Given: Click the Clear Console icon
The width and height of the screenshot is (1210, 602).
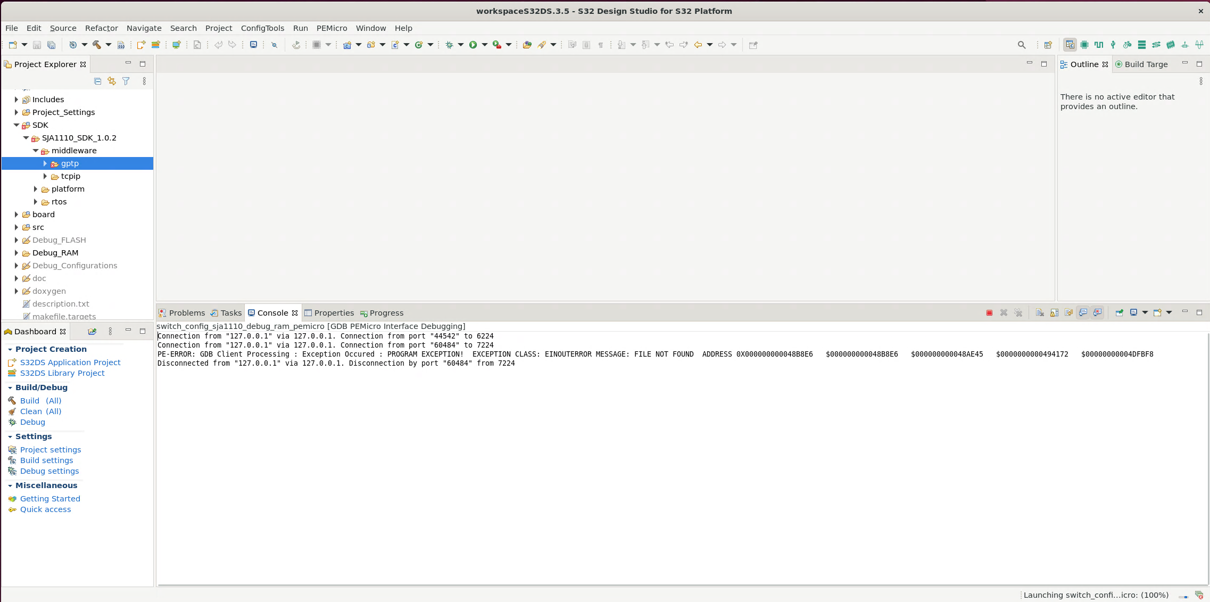Looking at the screenshot, I should point(1040,313).
